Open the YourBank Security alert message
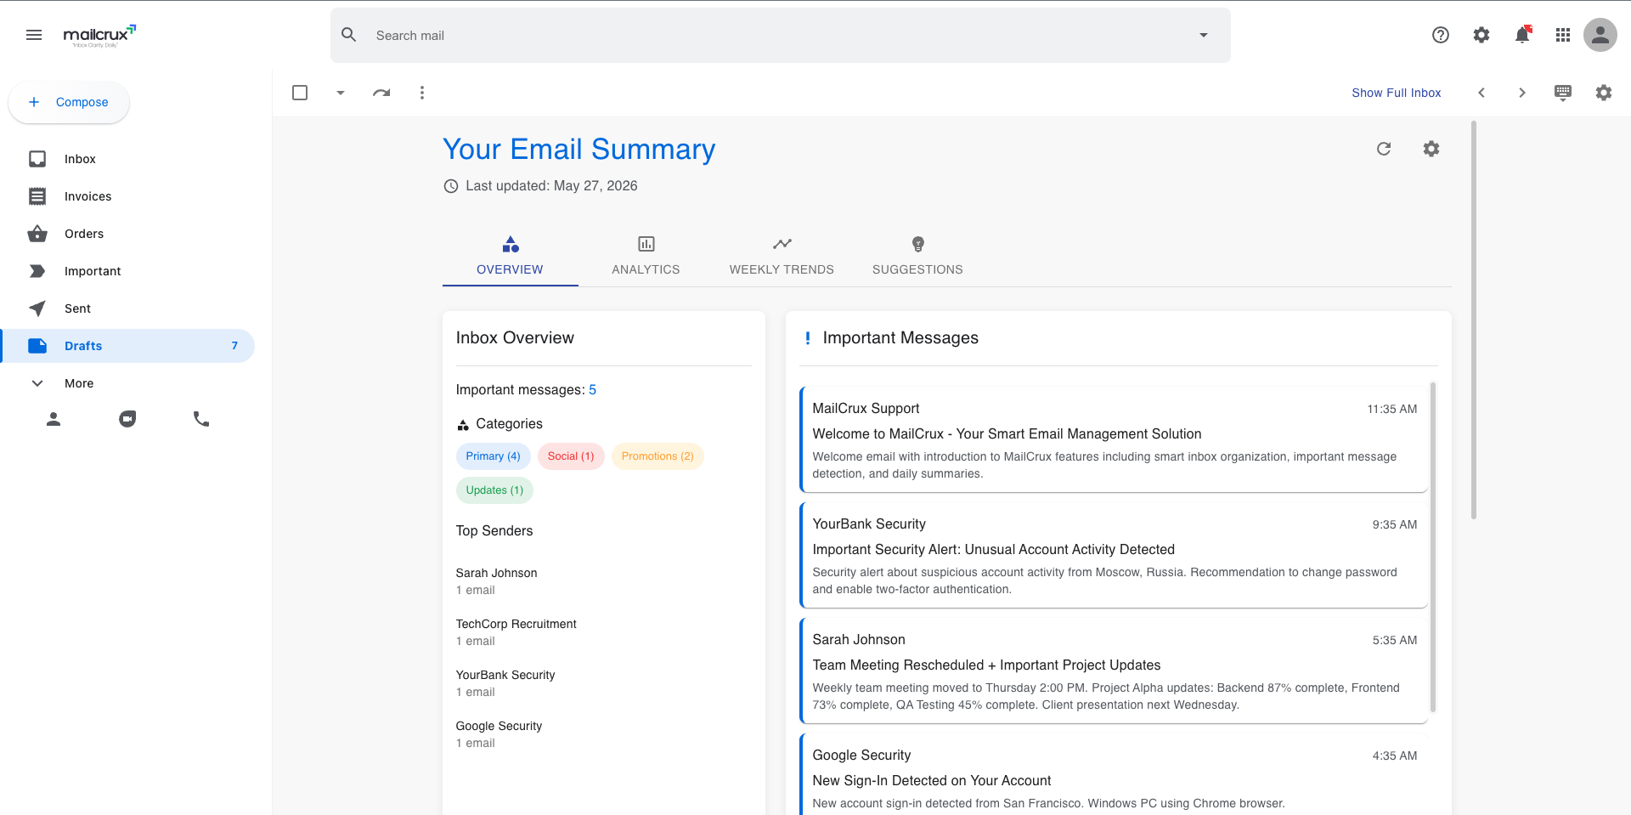This screenshot has height=815, width=1631. coord(1114,556)
